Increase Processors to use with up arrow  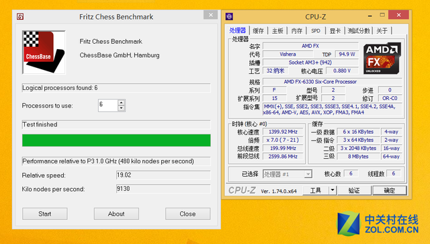pyautogui.click(x=121, y=103)
